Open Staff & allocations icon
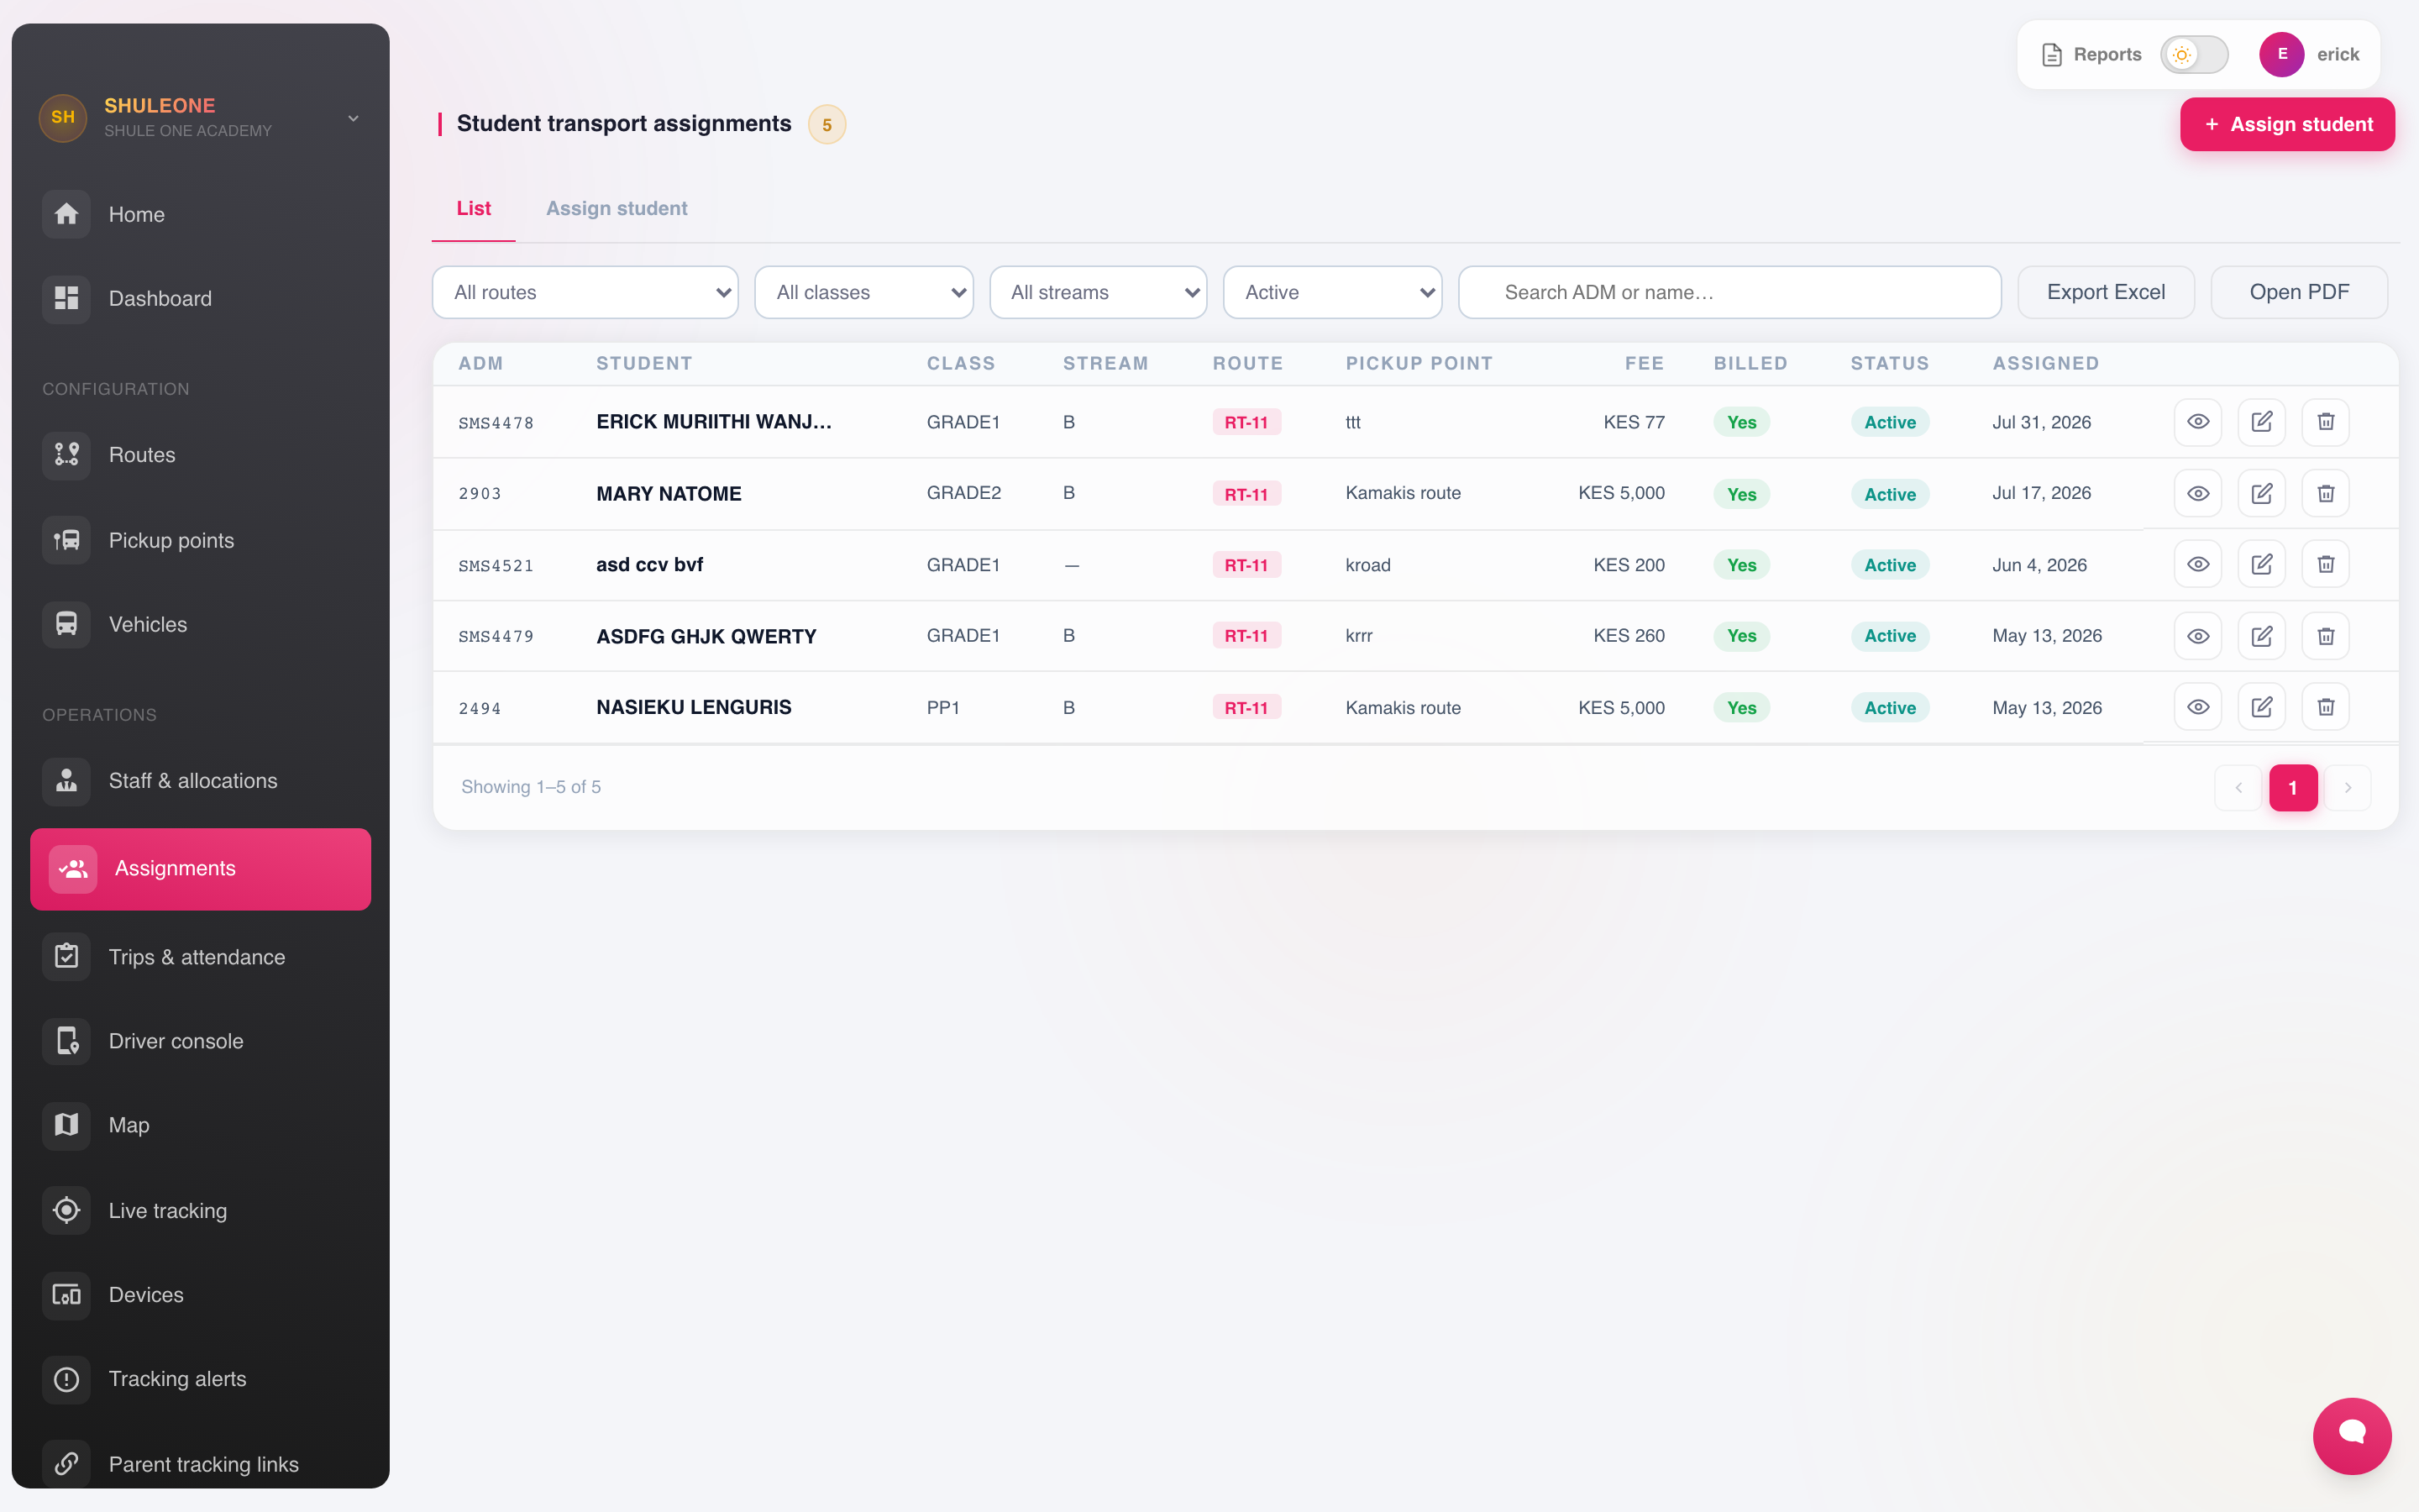 pyautogui.click(x=66, y=781)
